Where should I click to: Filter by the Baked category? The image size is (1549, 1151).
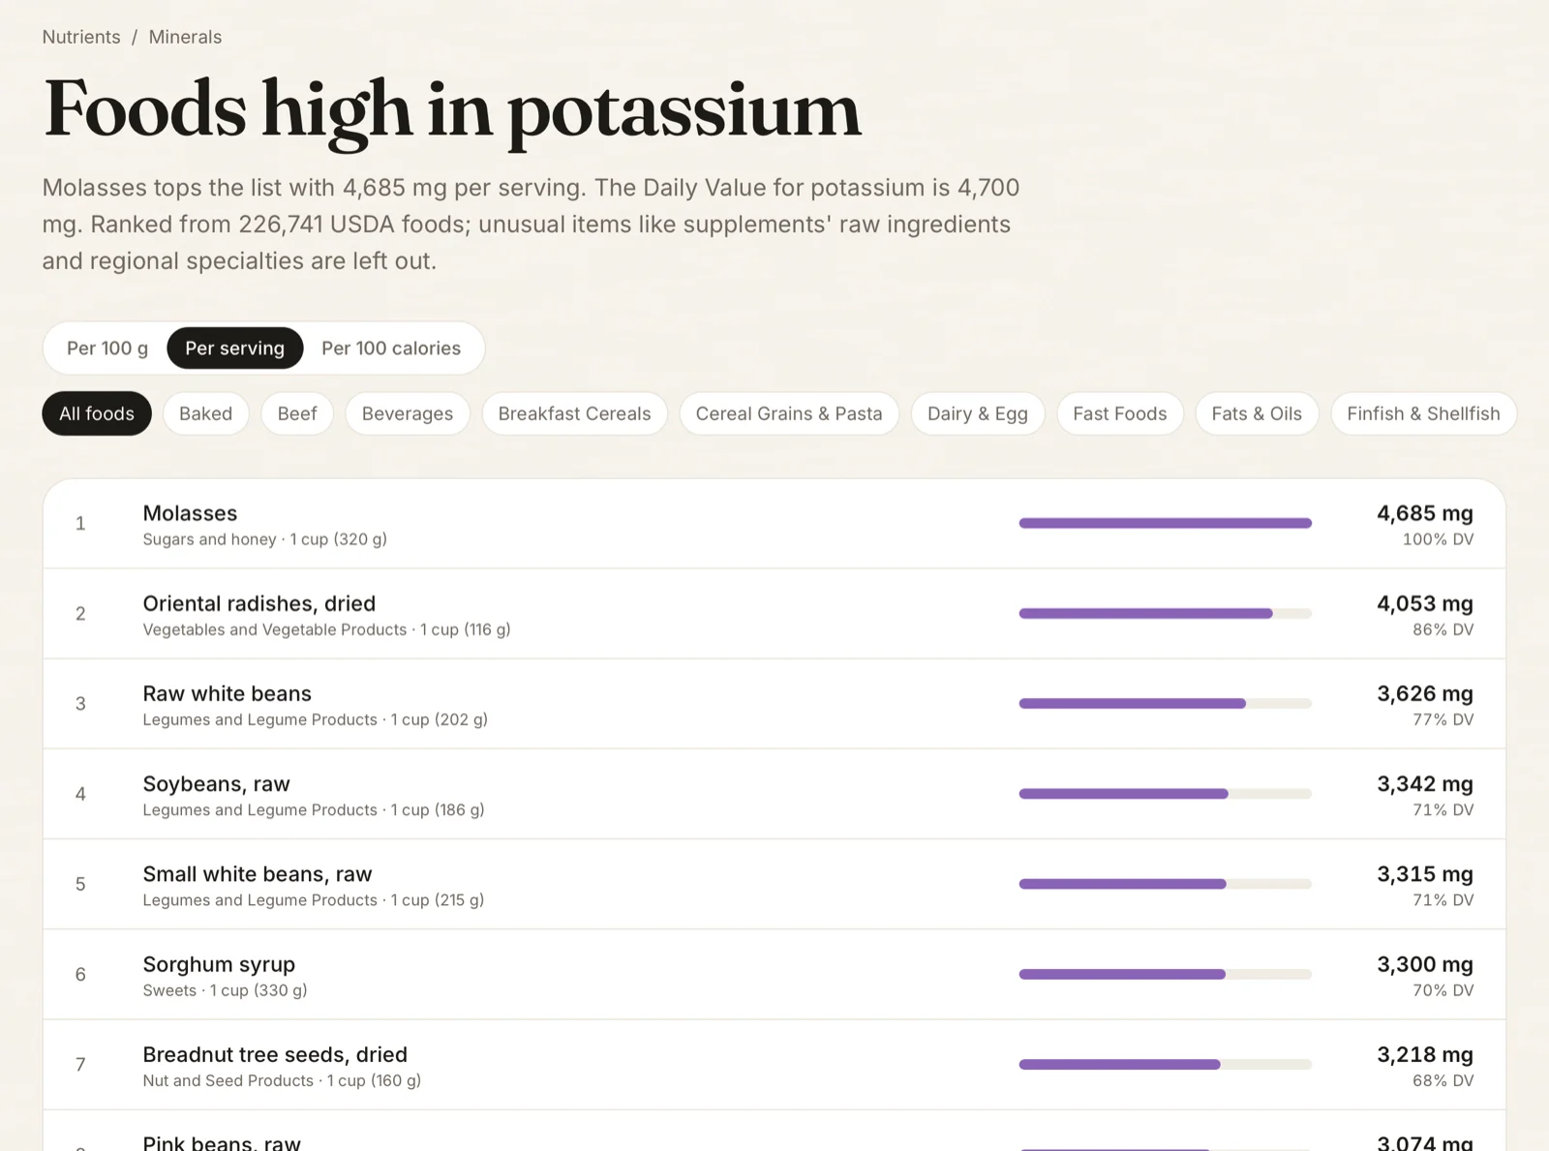point(206,413)
